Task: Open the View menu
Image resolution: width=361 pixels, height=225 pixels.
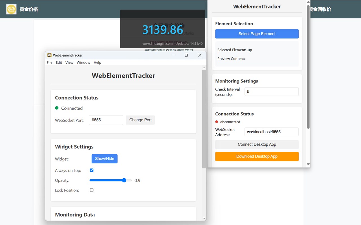Action: click(69, 62)
